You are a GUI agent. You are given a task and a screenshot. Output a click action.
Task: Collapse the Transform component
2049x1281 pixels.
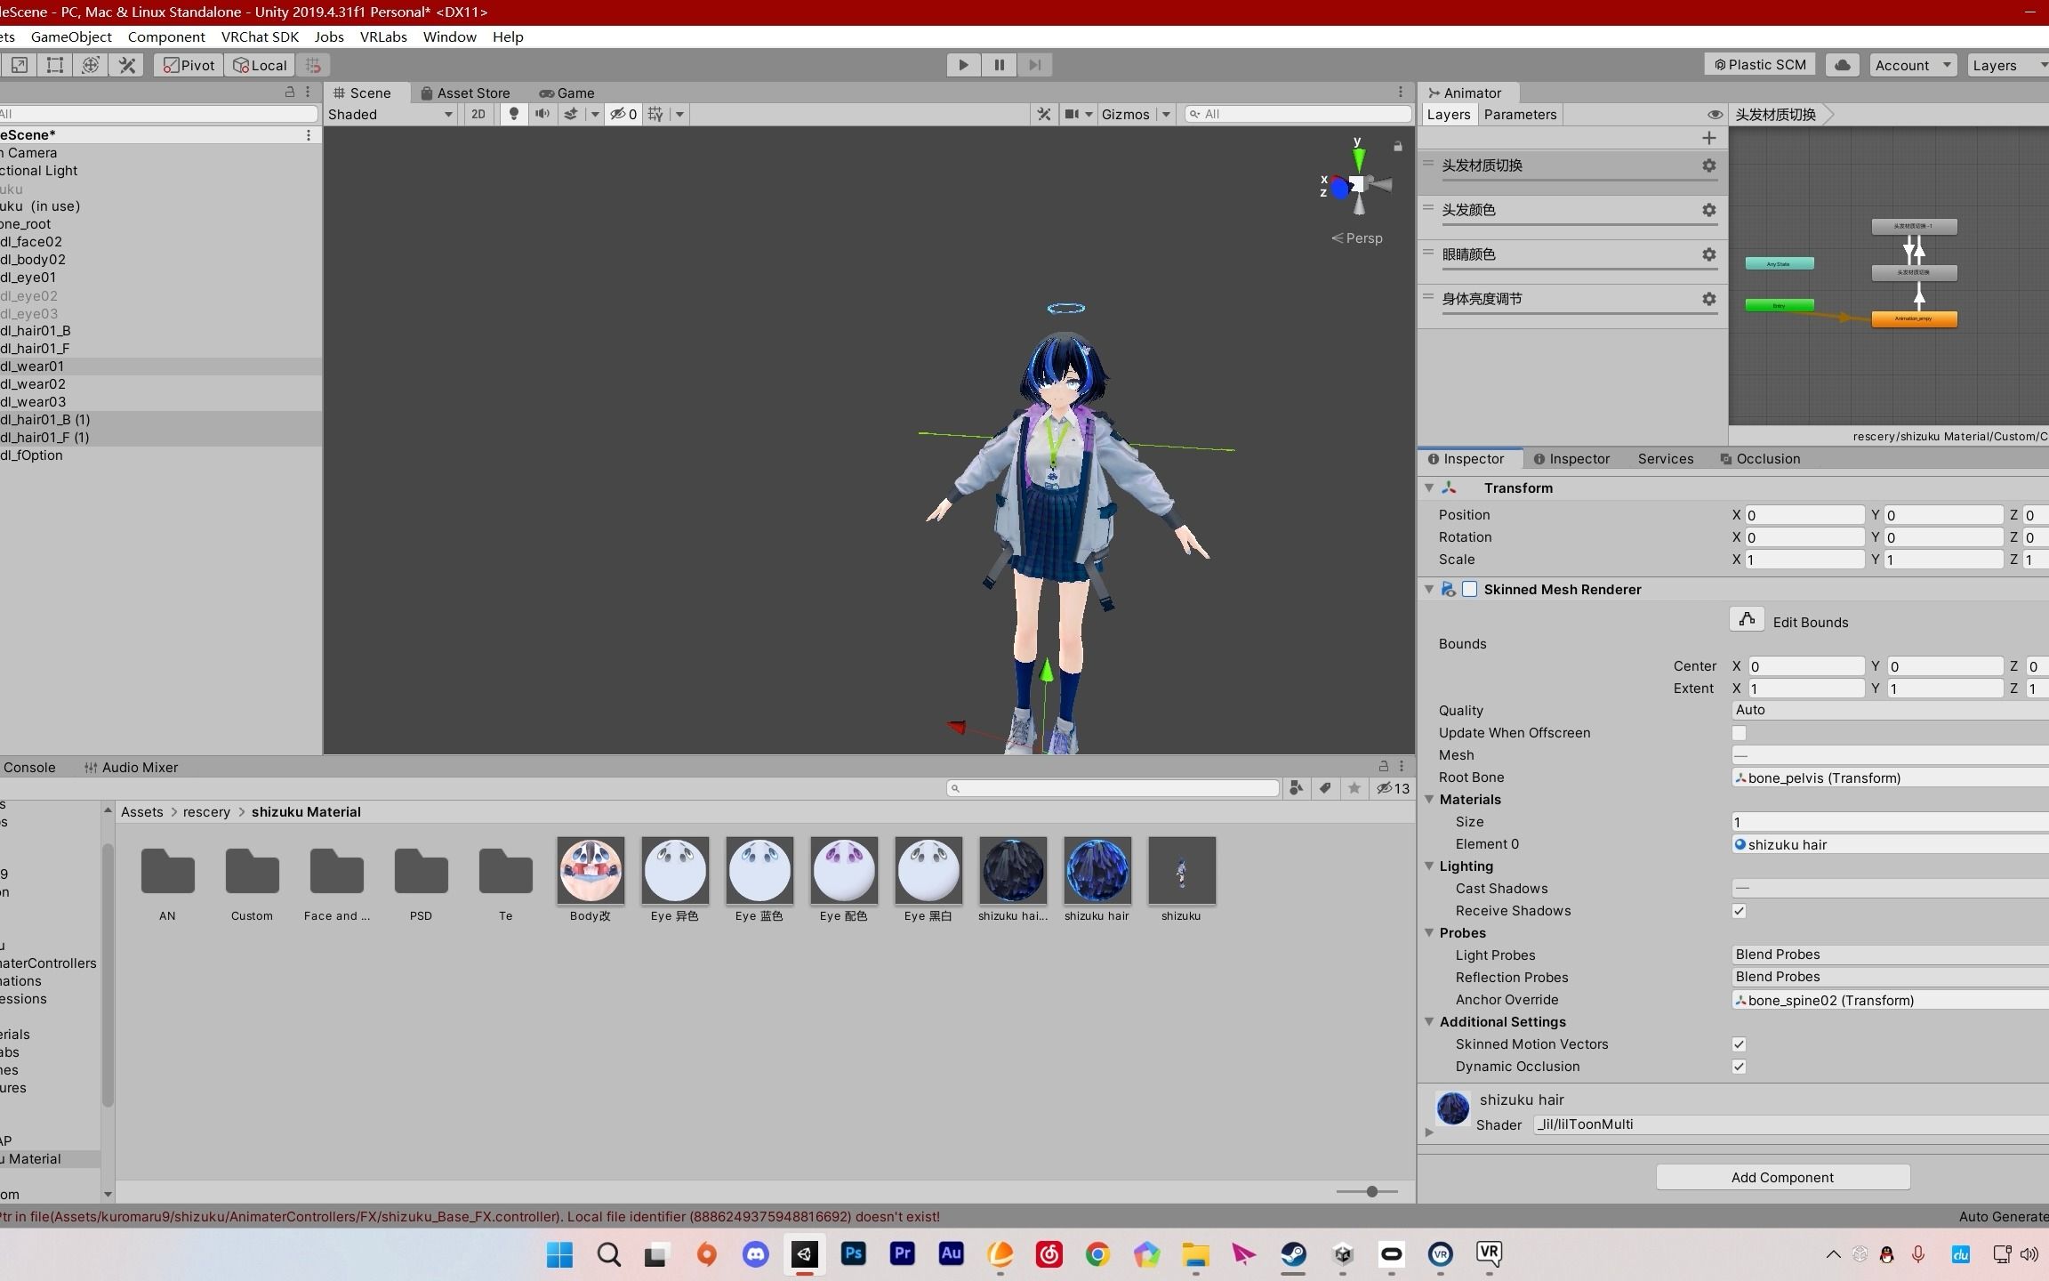1429,487
